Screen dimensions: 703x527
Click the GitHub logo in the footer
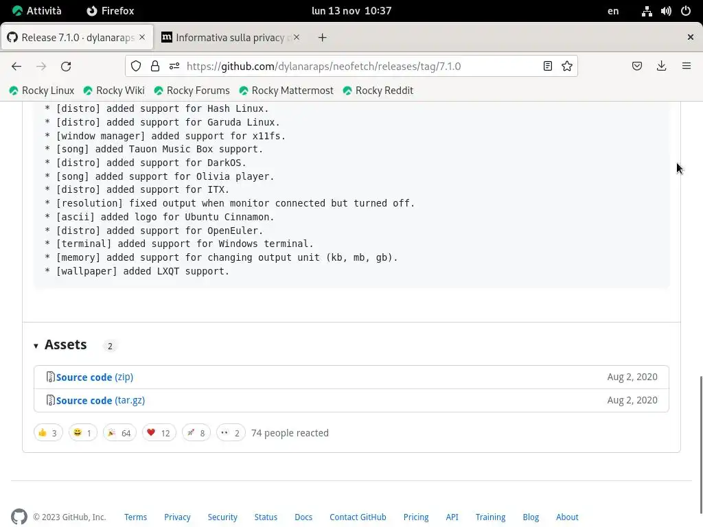[19, 517]
